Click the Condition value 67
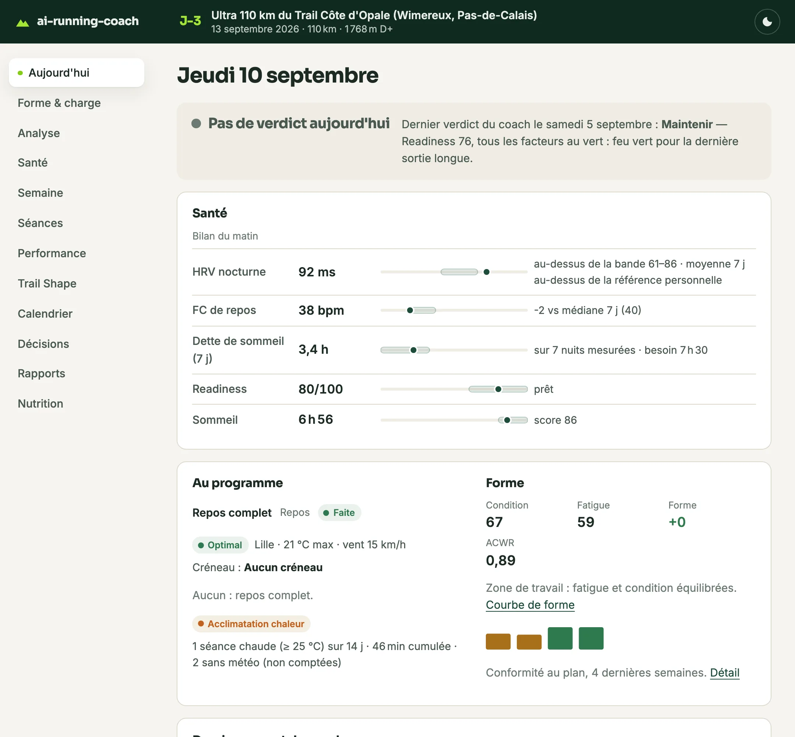The width and height of the screenshot is (795, 737). [x=494, y=522]
